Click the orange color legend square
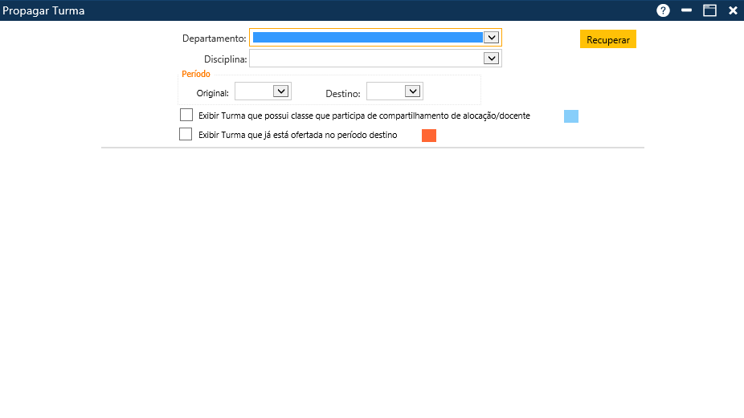Screen dimensions: 744x418 [429, 136]
